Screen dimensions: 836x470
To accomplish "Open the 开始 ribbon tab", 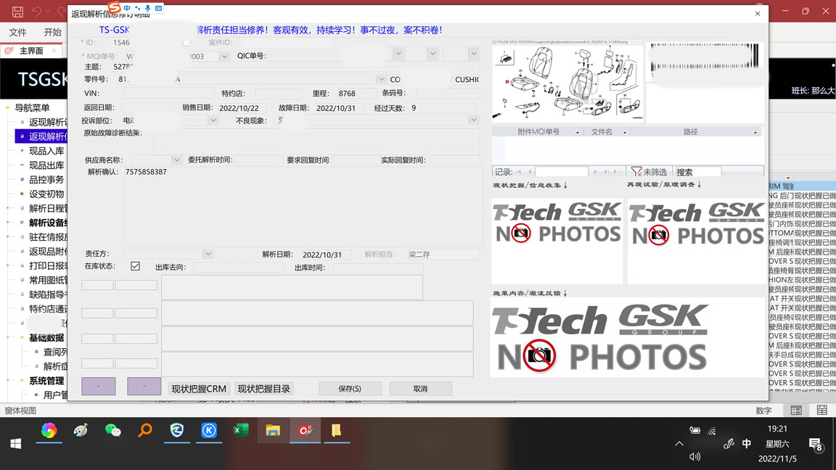I will 52,33.
